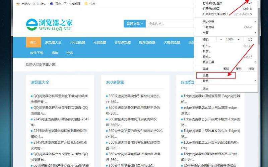This screenshot has width=268, height=167.
Task: Click the Baidu paw bookmark icon
Action: tap(52, 4)
